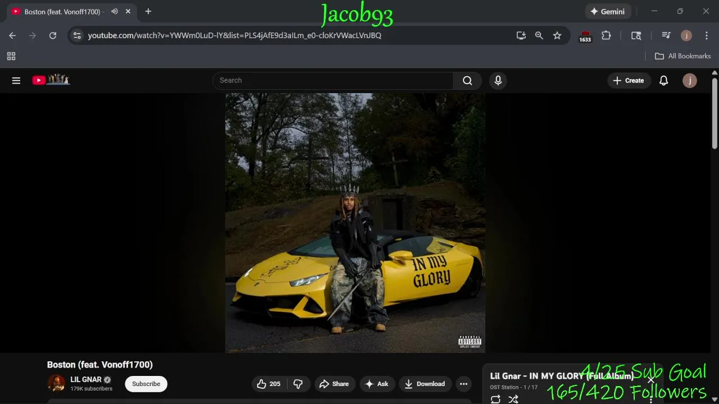Open more actions ellipsis menu

(x=463, y=384)
